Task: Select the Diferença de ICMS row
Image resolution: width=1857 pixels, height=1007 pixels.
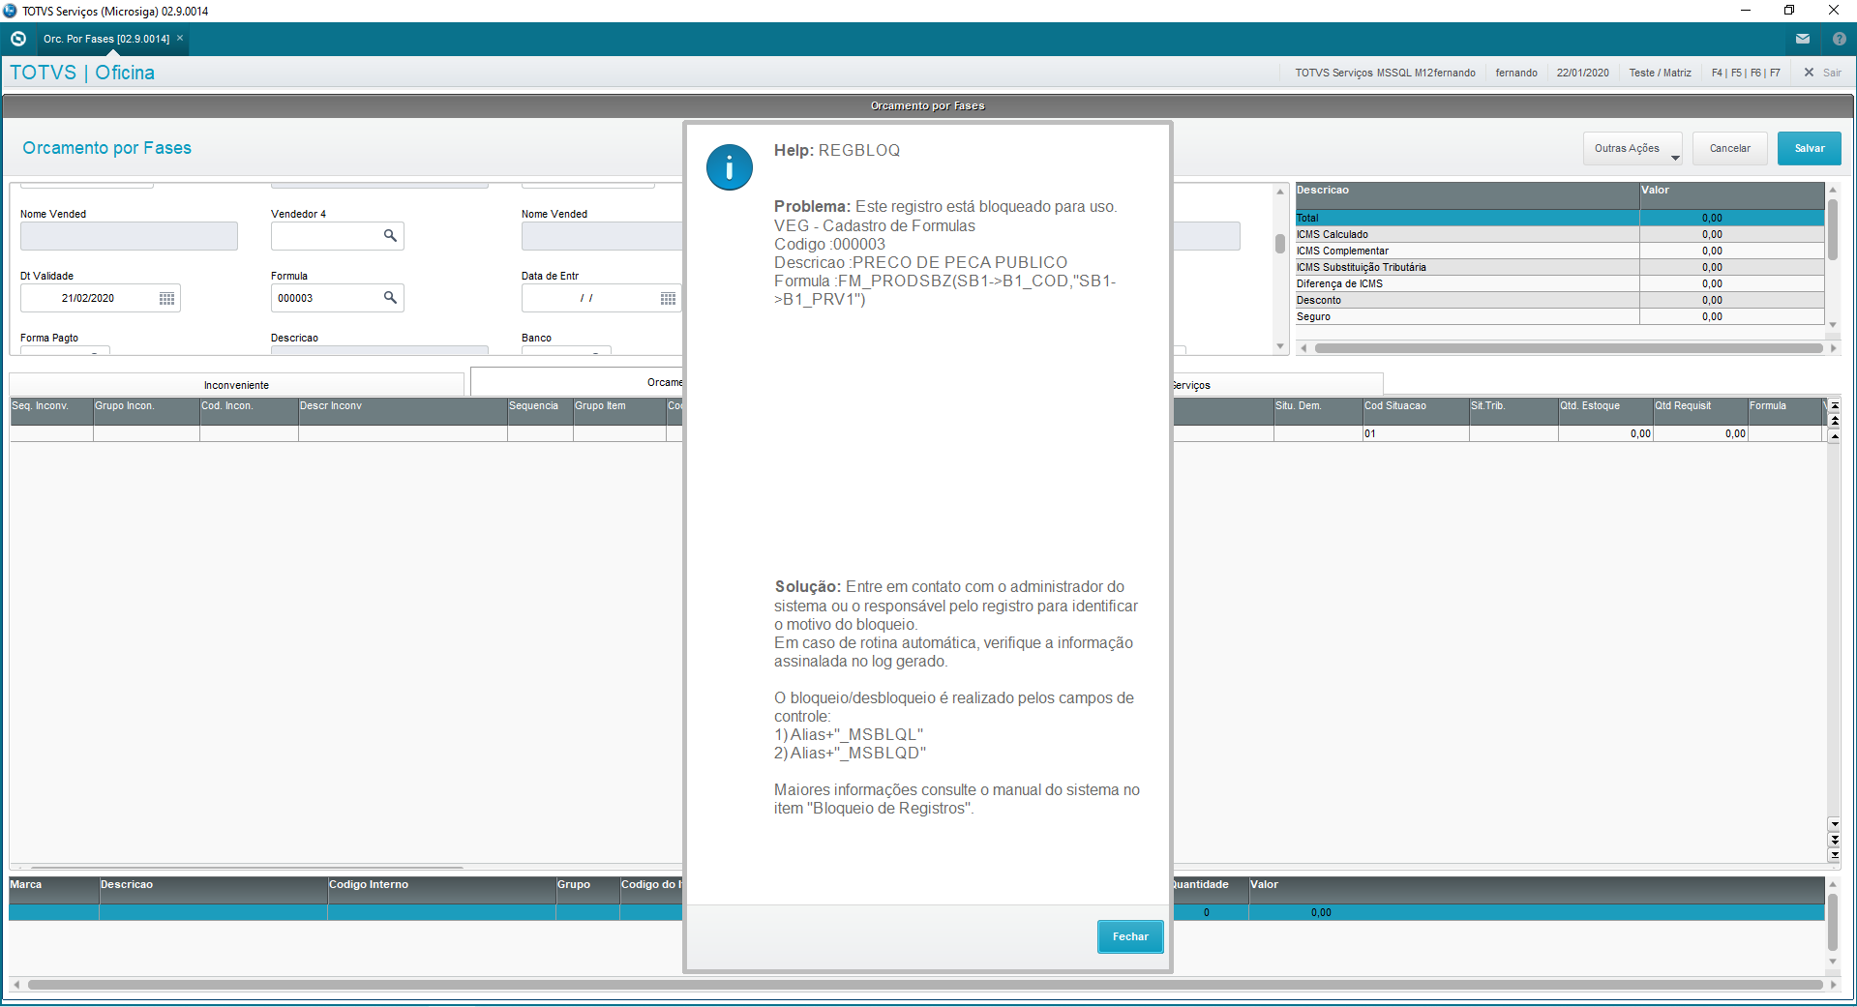Action: 1560,283
